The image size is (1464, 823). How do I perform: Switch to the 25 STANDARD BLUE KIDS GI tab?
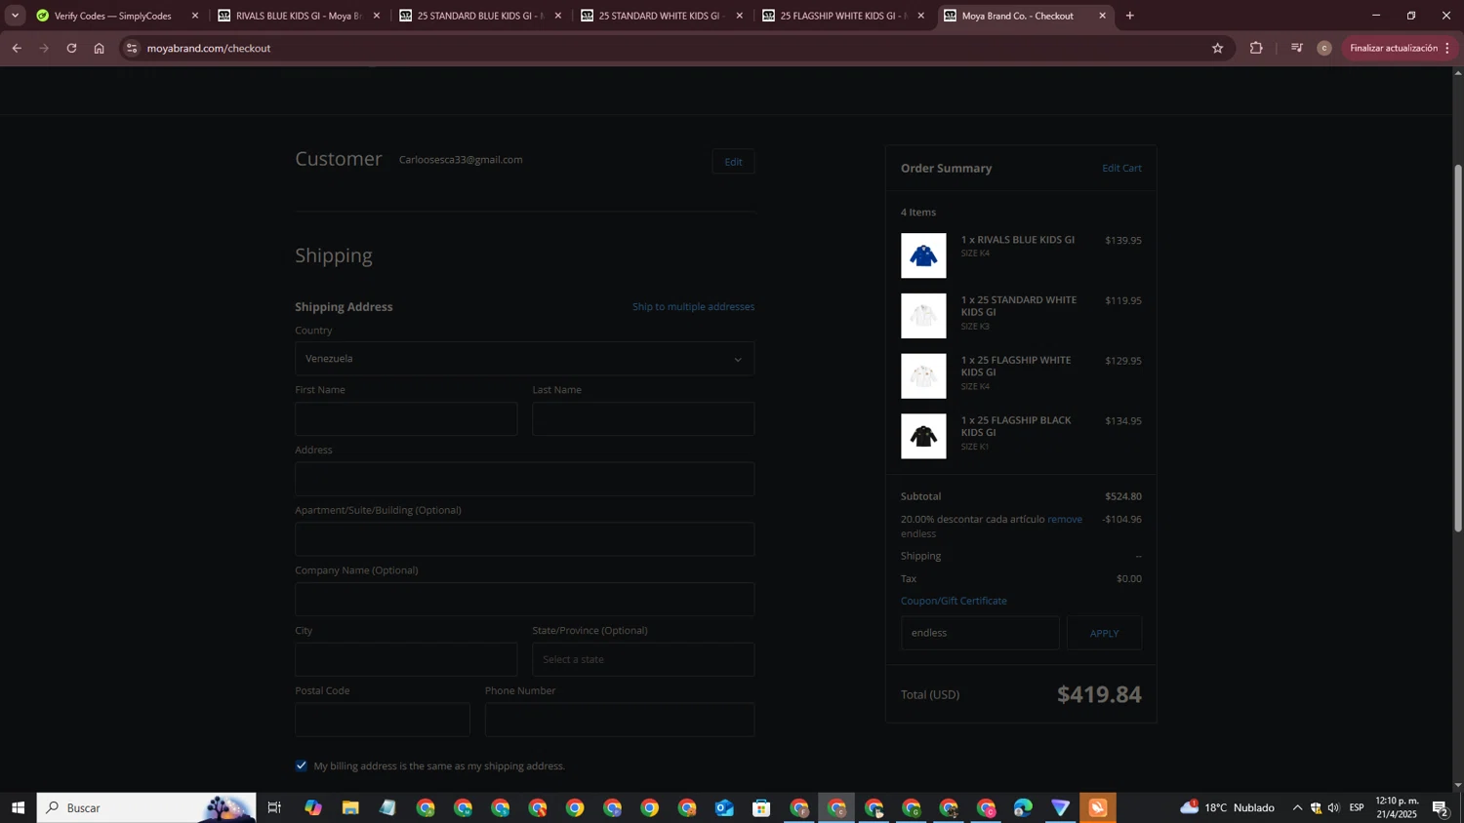point(478,16)
